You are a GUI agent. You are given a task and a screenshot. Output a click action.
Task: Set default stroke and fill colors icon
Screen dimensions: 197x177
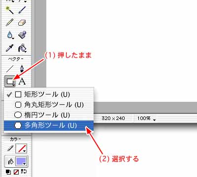tap(8, 172)
